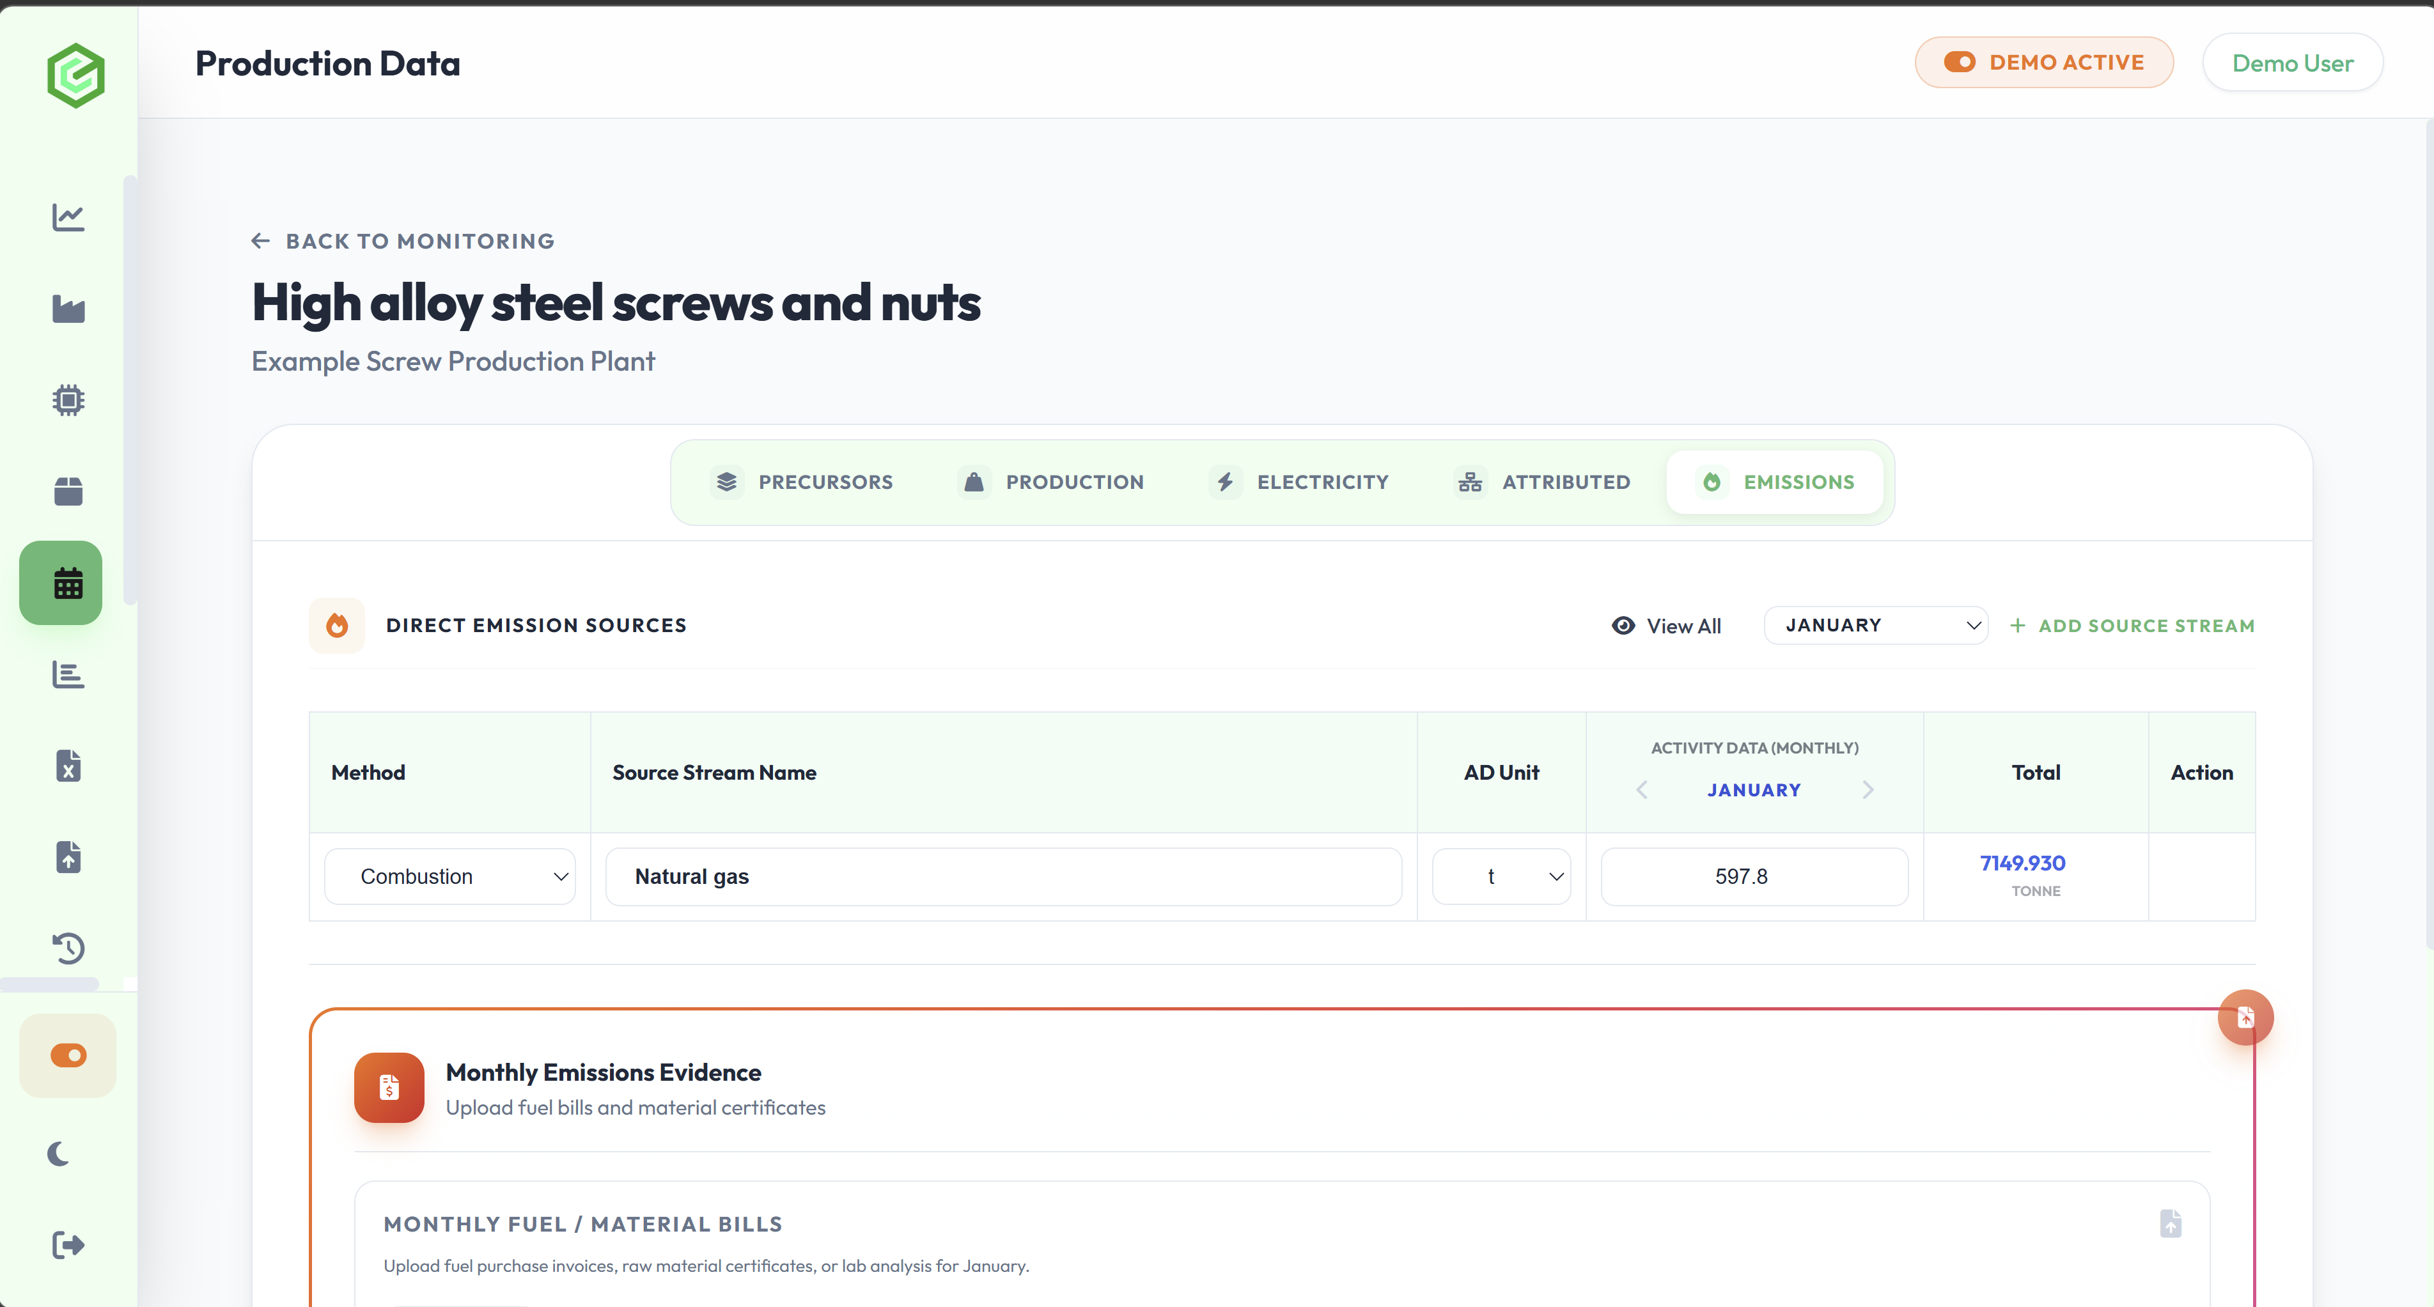This screenshot has height=1307, width=2434.
Task: Switch to the Precursors tab
Action: pos(802,482)
